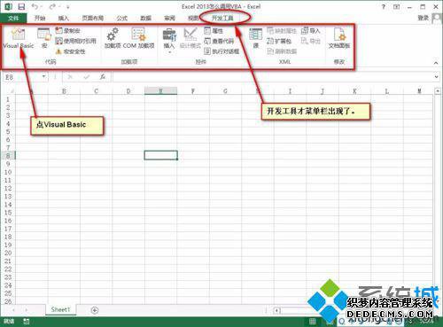Switch to the Formulas (公式) tab
Image resolution: width=443 pixels, height=327 pixels.
click(121, 18)
